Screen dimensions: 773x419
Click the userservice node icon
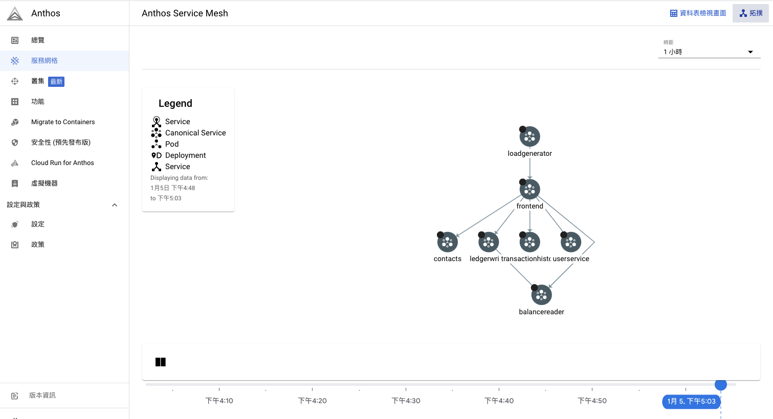pos(571,242)
